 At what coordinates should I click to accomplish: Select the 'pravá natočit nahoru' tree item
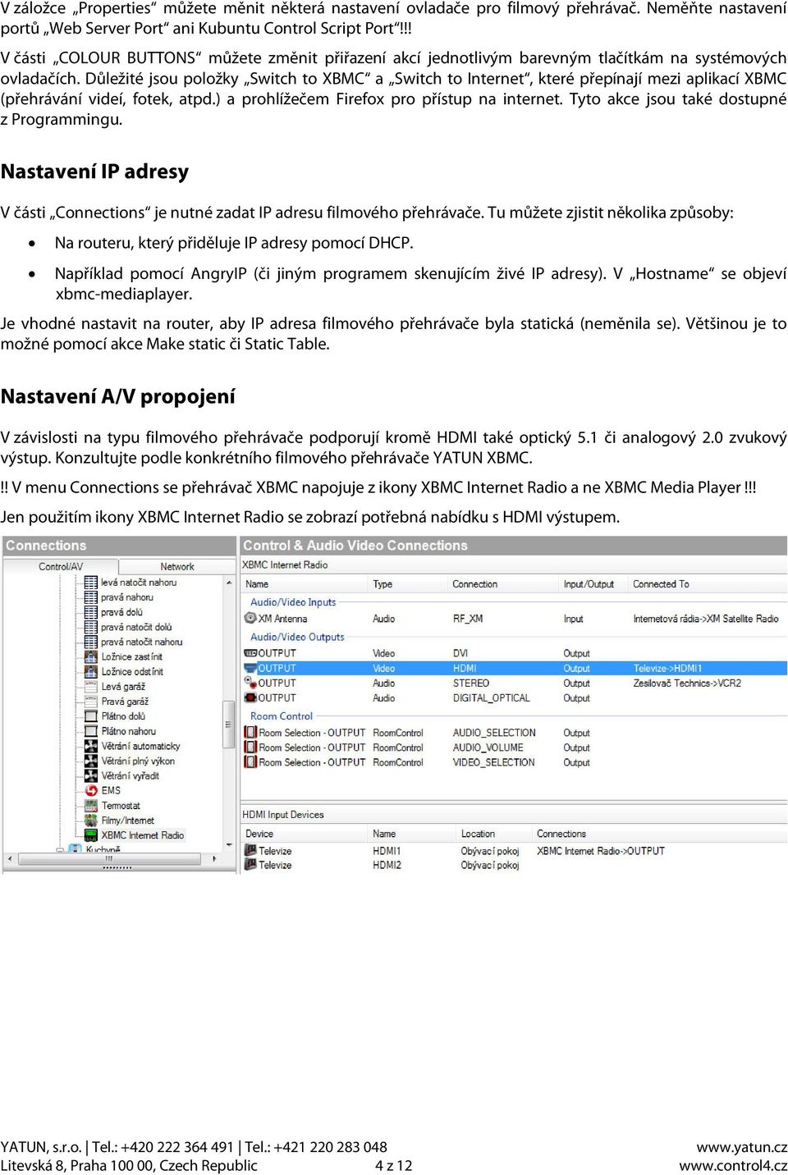coord(142,642)
